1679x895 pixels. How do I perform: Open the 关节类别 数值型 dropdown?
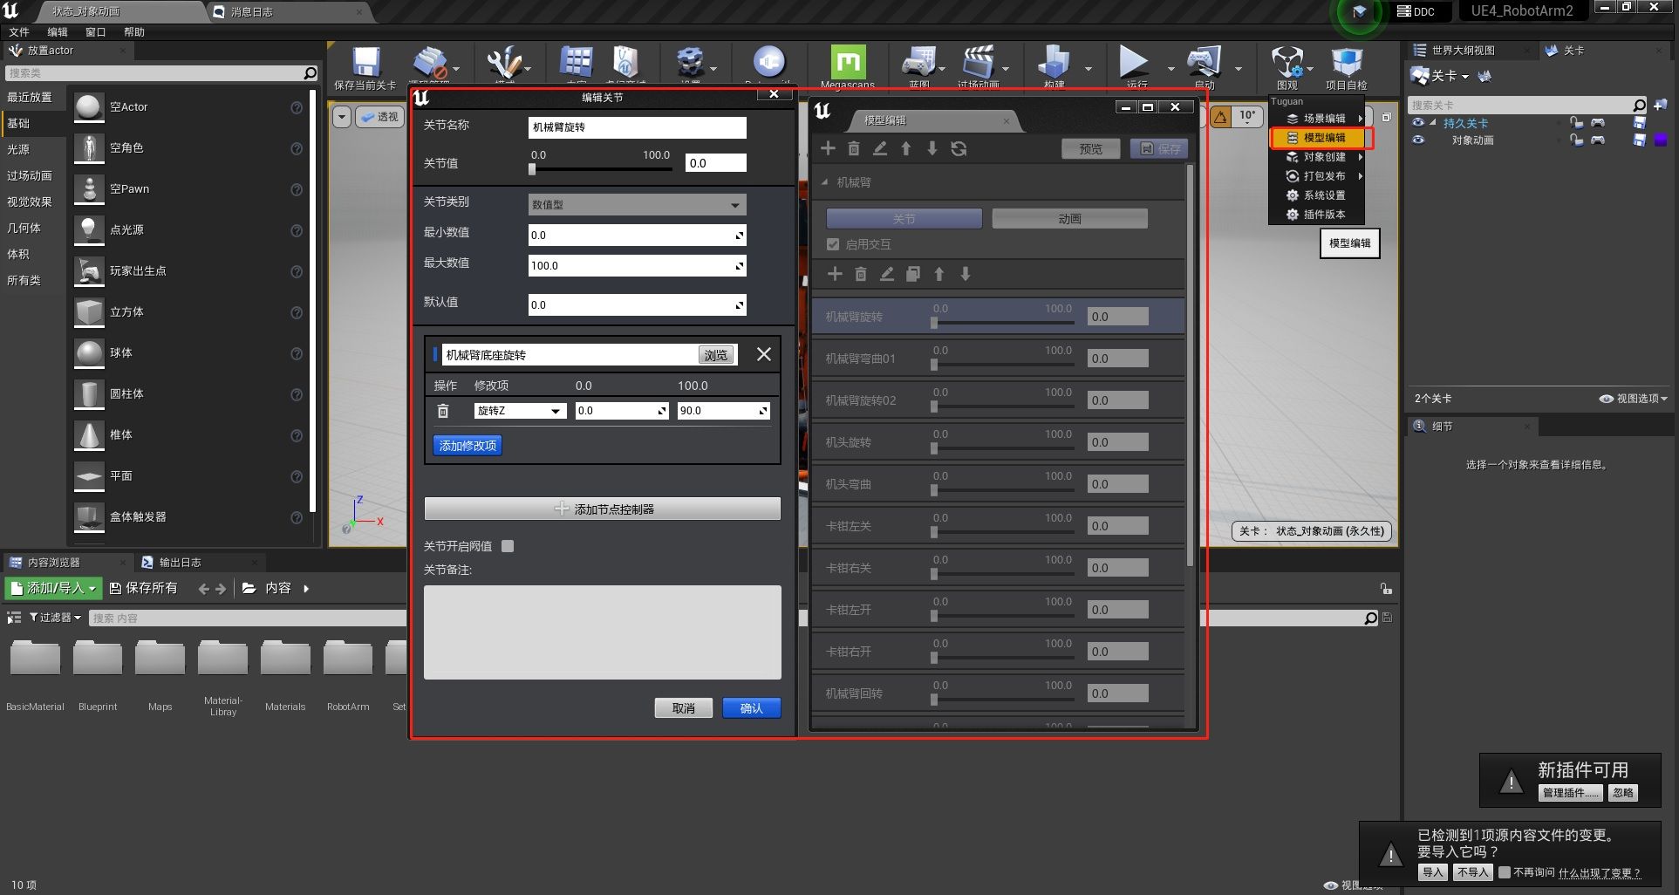638,204
